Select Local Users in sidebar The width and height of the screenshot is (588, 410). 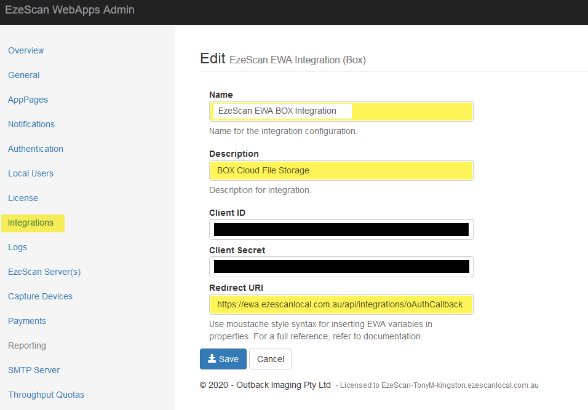(x=31, y=173)
